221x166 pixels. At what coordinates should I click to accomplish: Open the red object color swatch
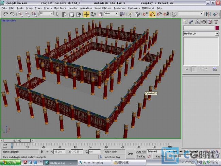tap(217, 28)
